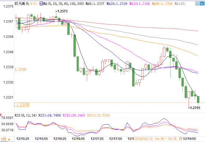Click the MA(5,20,30,60,100,200) parameter label
Image resolution: width=205 pixels, height=142 pixels.
(x=64, y=4)
